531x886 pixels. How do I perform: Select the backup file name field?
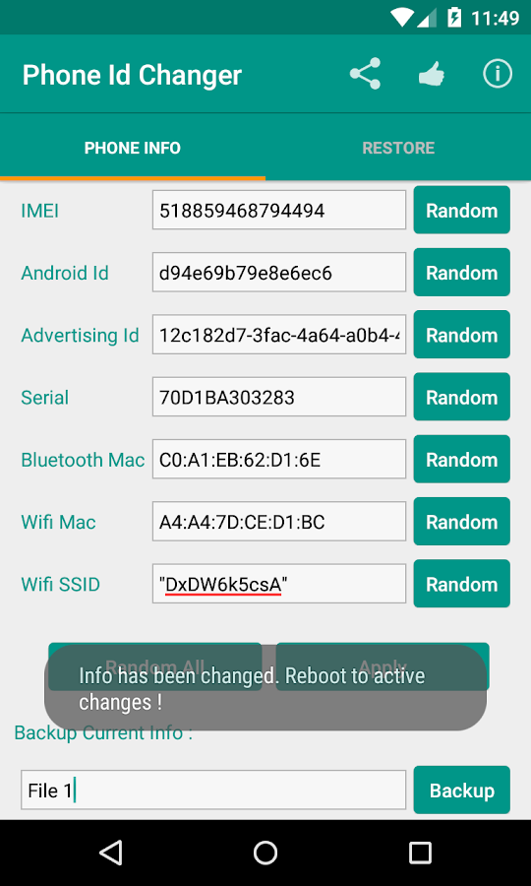tap(213, 790)
